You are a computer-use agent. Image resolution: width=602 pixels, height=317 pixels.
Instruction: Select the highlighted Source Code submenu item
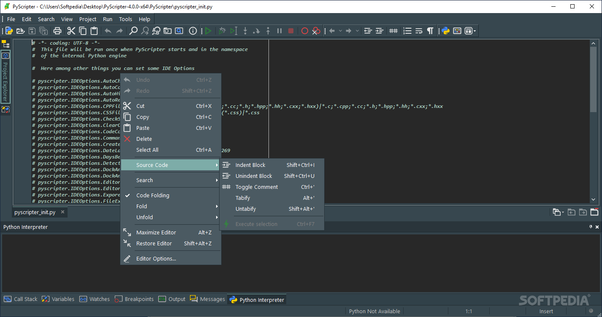pyautogui.click(x=171, y=165)
